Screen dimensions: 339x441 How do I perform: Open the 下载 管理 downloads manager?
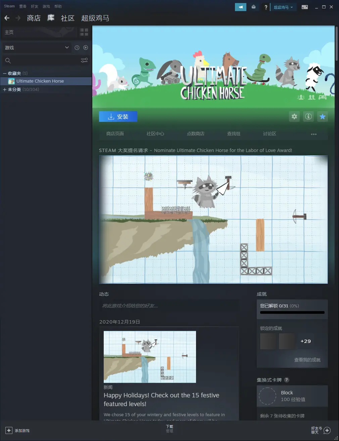(x=169, y=429)
